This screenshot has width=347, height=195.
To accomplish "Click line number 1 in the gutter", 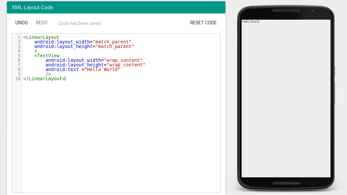I will pos(19,37).
